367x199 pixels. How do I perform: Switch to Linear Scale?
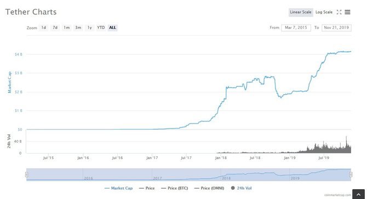[x=301, y=12]
